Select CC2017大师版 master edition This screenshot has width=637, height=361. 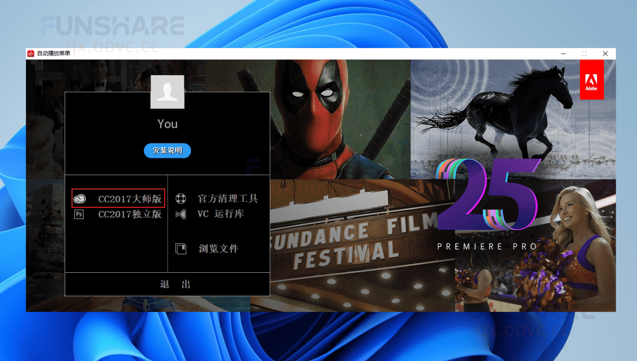[130, 199]
